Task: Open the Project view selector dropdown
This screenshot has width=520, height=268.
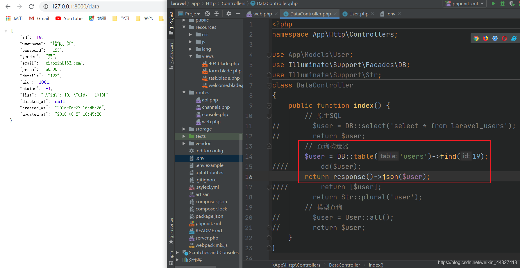Action: [189, 14]
